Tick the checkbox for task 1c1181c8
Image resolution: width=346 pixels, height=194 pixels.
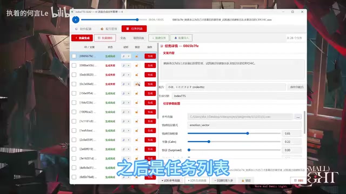pos(74,121)
